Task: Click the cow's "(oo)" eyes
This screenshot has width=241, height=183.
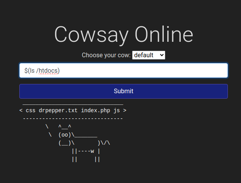Action: [x=64, y=135]
